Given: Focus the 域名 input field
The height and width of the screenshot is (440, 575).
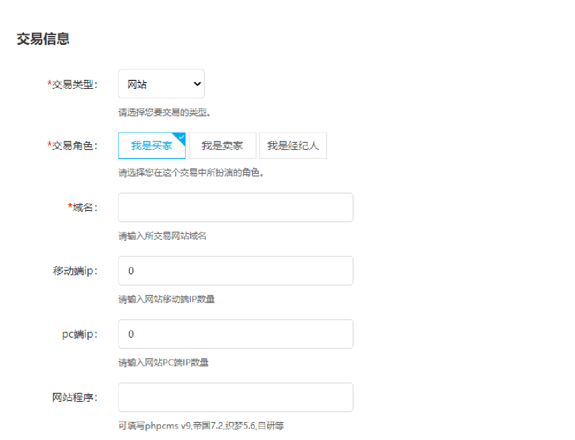Looking at the screenshot, I should click(235, 207).
